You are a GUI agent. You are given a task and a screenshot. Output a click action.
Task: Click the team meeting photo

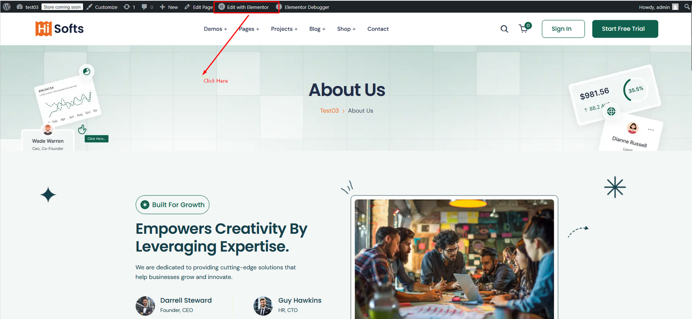click(454, 258)
